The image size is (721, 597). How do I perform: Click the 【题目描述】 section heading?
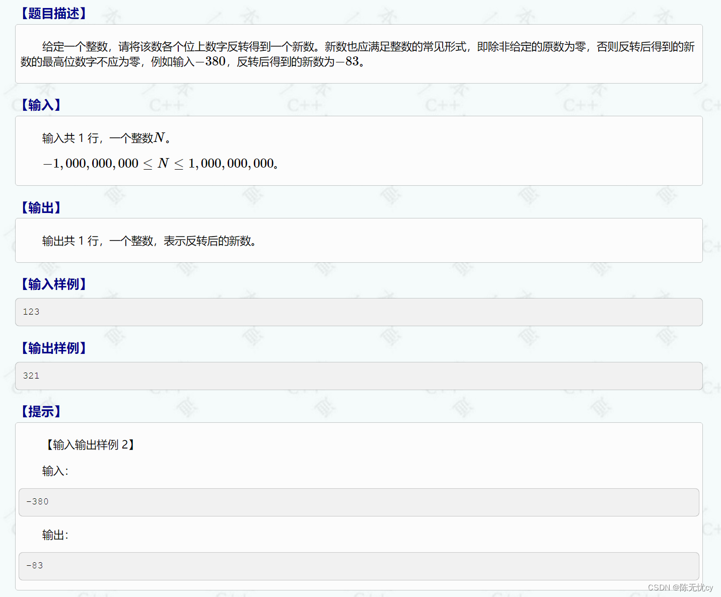[53, 14]
